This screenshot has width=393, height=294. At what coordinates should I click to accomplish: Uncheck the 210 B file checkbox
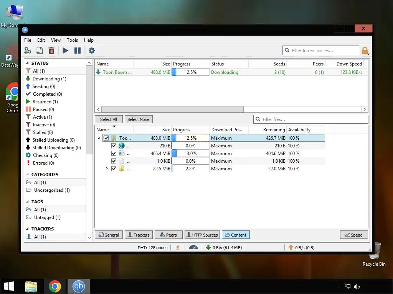114,146
